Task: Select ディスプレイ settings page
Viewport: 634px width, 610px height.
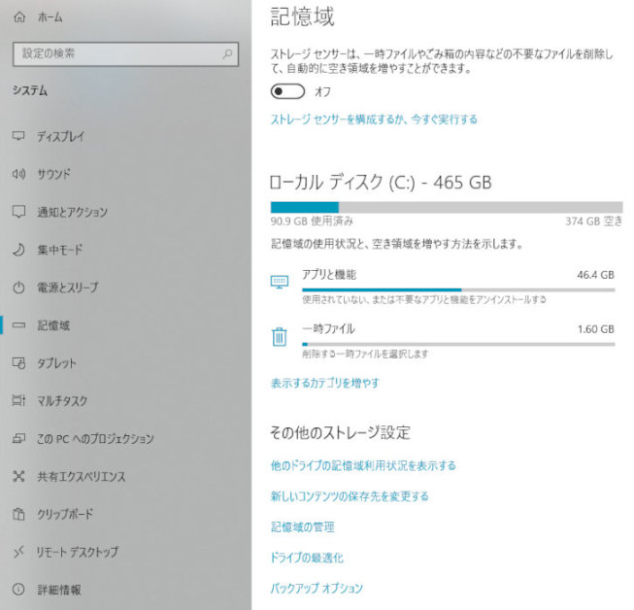Action: click(x=61, y=136)
